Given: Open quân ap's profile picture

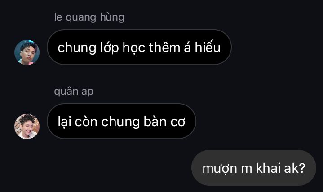Looking at the screenshot, I should pyautogui.click(x=27, y=127).
